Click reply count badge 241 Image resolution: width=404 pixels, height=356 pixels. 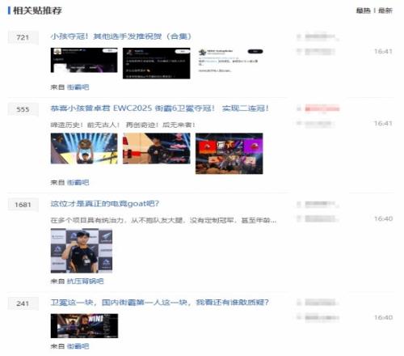(23, 303)
